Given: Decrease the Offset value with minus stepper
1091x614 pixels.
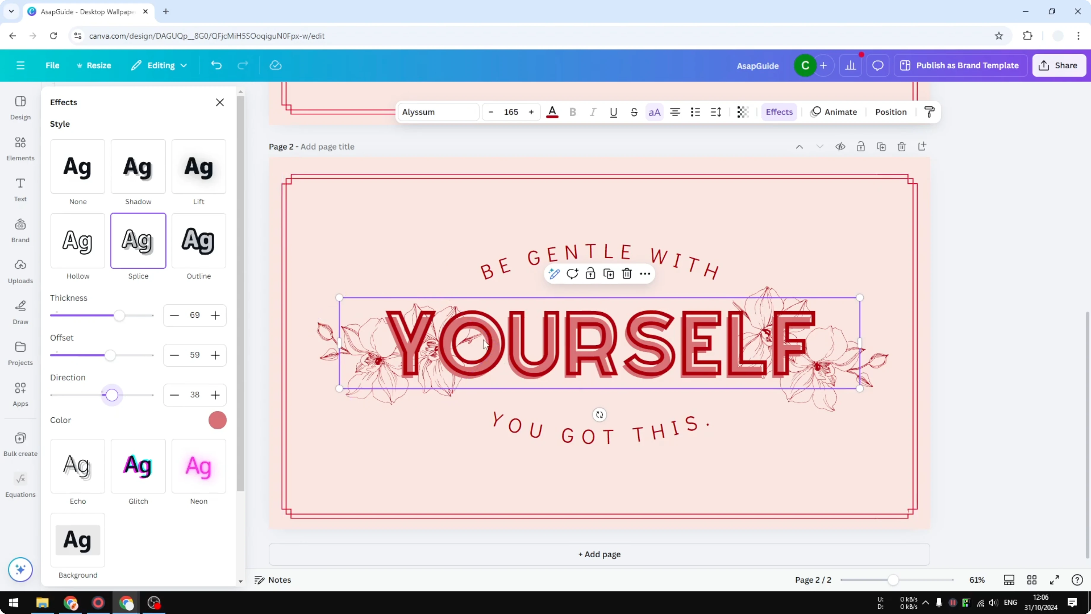Looking at the screenshot, I should click(174, 355).
